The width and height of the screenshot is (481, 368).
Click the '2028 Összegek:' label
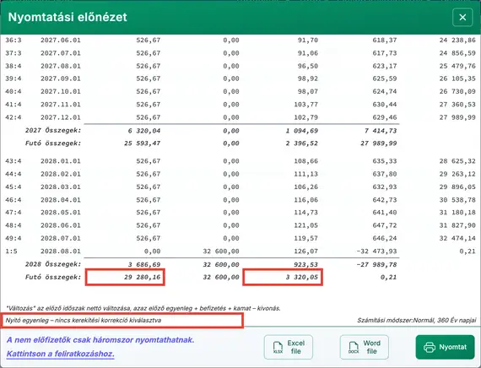click(53, 264)
